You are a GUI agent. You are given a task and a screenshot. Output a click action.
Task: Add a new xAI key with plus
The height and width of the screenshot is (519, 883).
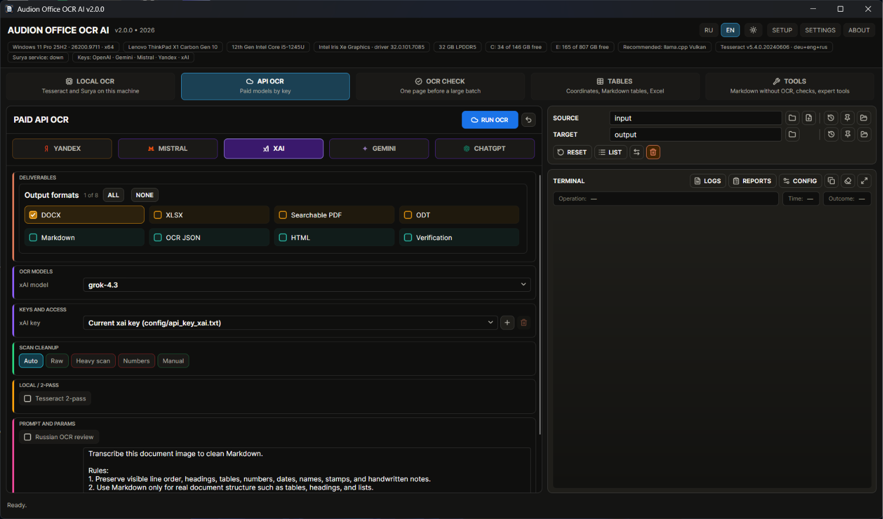pos(507,322)
